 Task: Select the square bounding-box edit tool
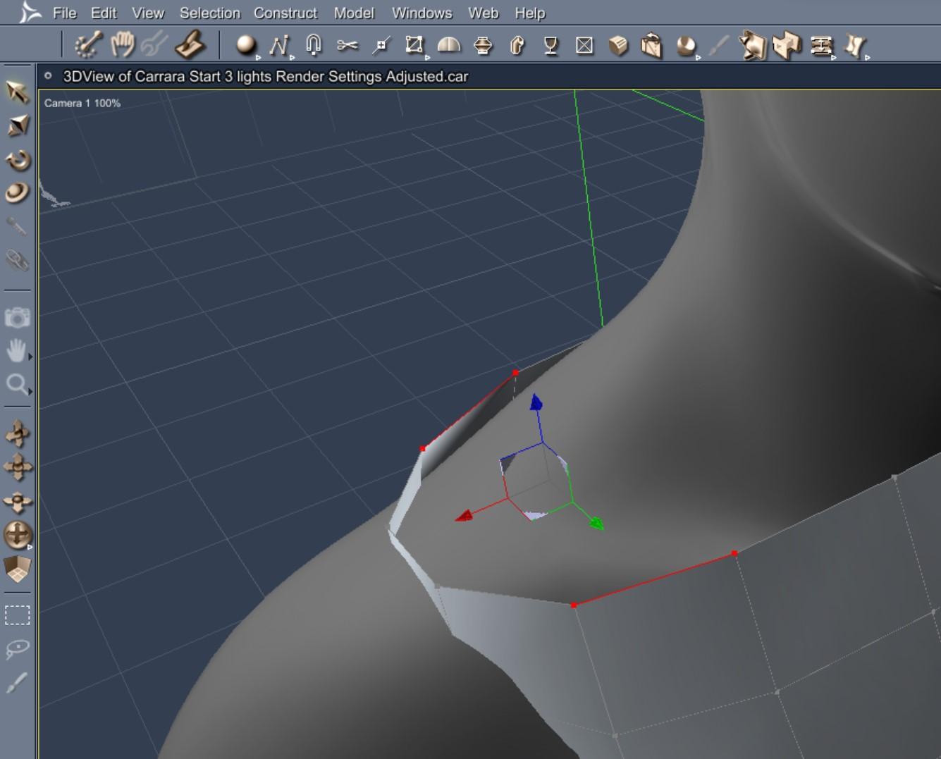[x=414, y=45]
